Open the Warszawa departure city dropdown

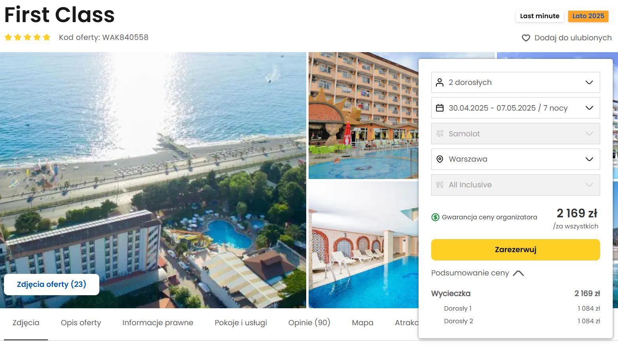pyautogui.click(x=516, y=159)
